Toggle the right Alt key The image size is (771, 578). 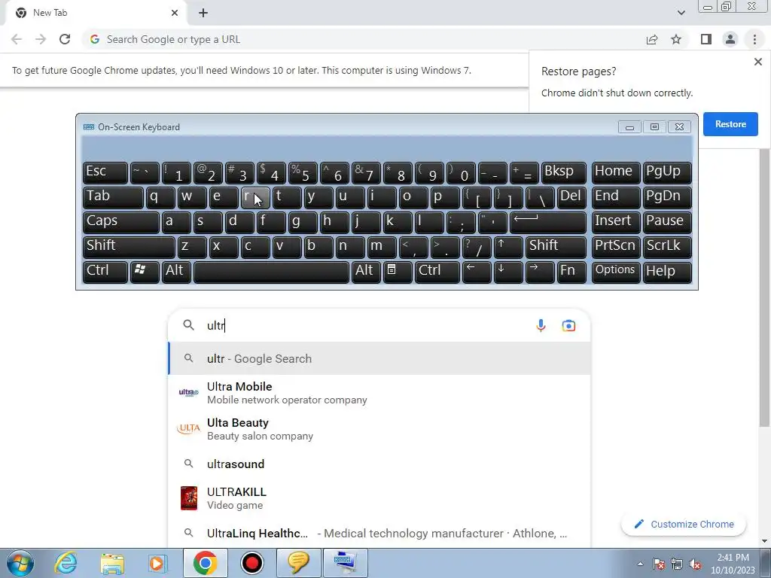click(x=365, y=271)
